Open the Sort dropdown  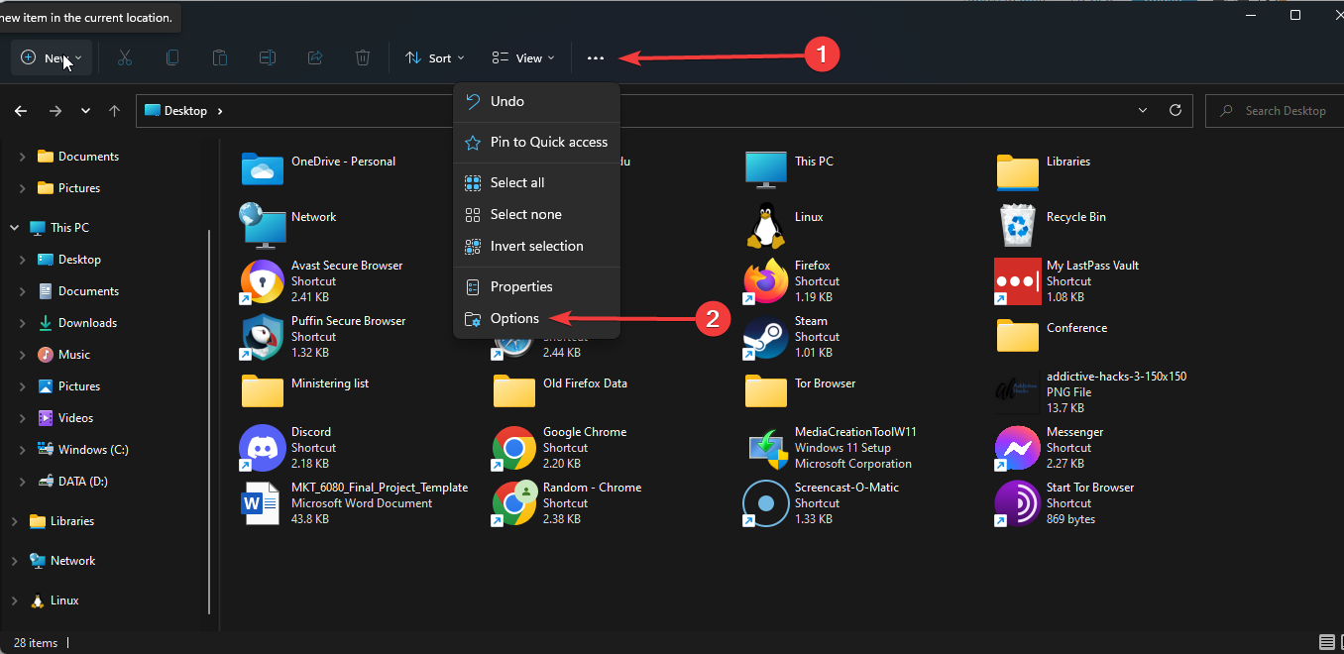(434, 58)
